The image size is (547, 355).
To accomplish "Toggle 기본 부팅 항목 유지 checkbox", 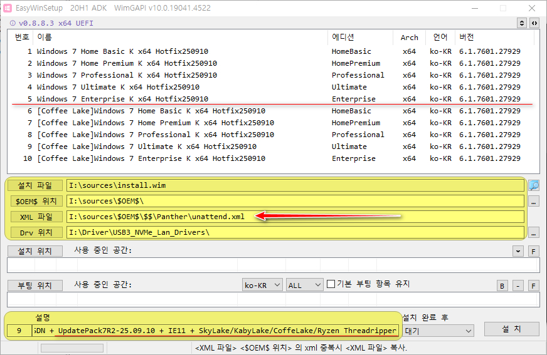I will click(x=331, y=284).
